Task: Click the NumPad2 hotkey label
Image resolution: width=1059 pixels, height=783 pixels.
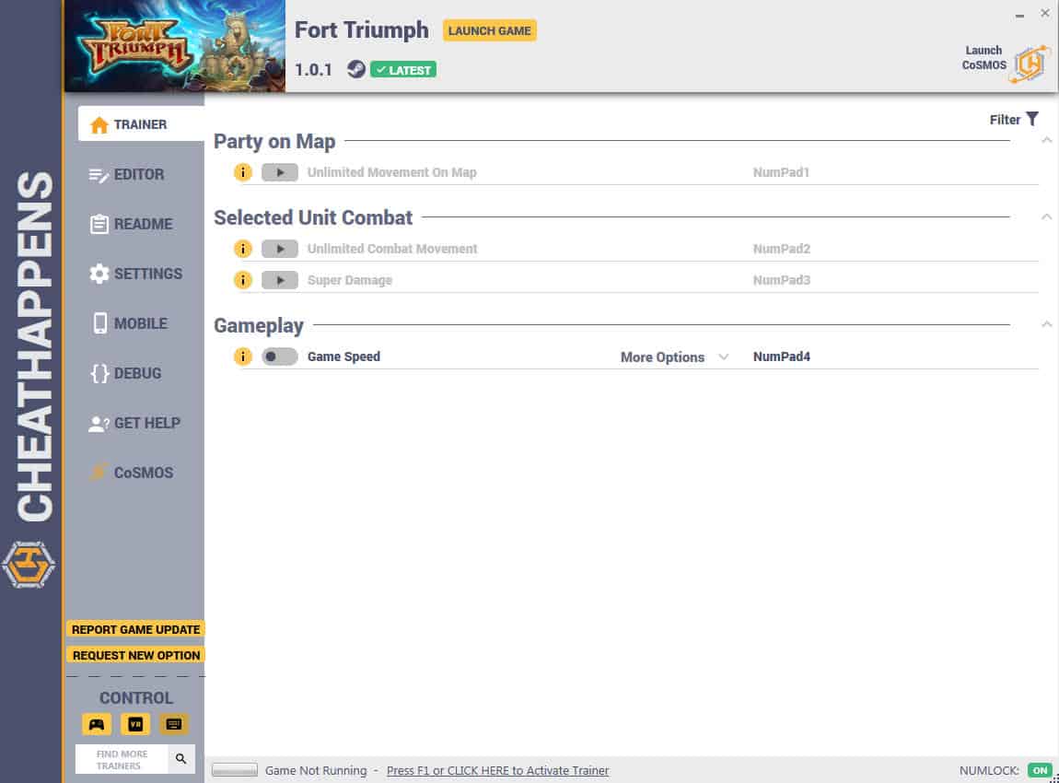Action: point(782,249)
